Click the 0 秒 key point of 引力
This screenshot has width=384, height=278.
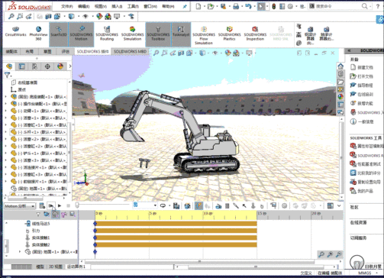point(95,231)
